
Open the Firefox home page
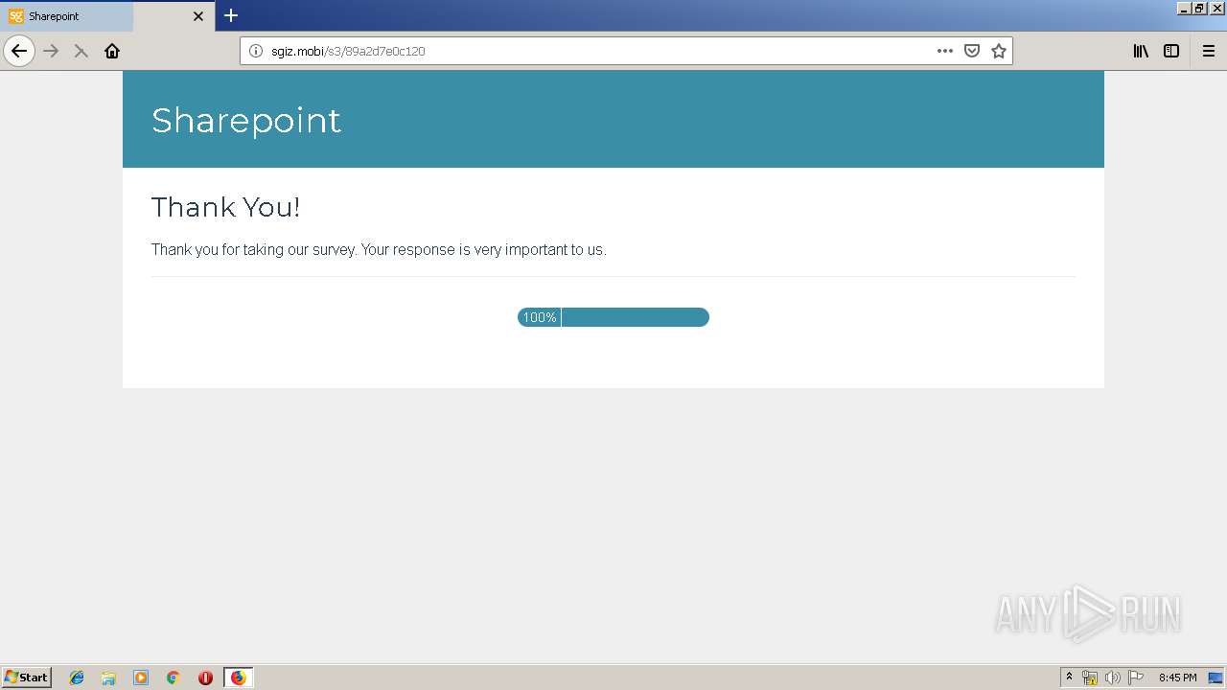coord(112,51)
